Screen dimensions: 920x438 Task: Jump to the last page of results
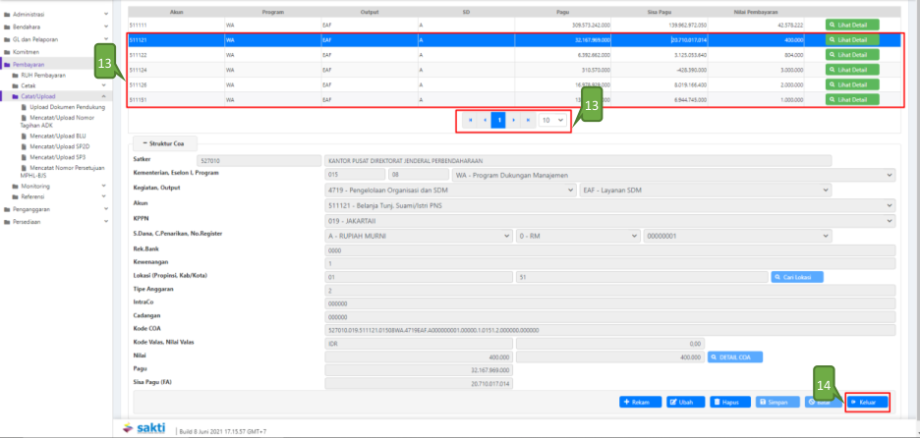point(528,119)
